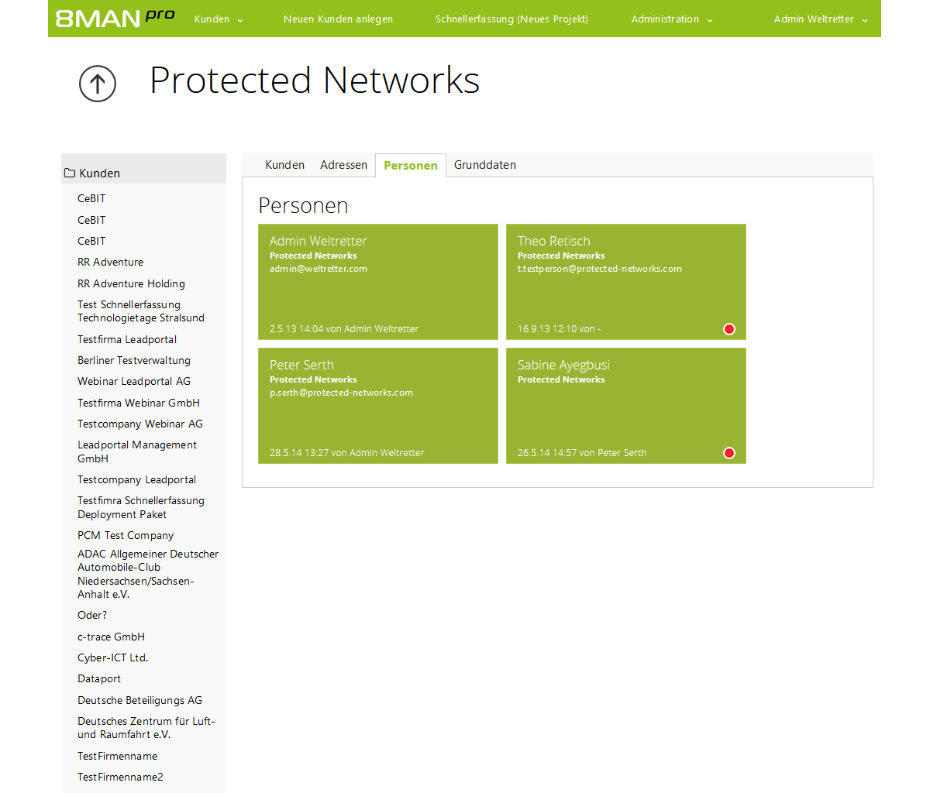
Task: Click red status dot on Sabine Ayegbusi card
Action: click(728, 453)
